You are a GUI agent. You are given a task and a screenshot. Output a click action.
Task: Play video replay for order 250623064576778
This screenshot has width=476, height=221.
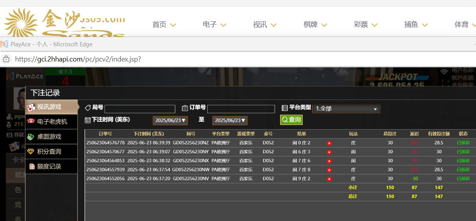tap(329, 143)
